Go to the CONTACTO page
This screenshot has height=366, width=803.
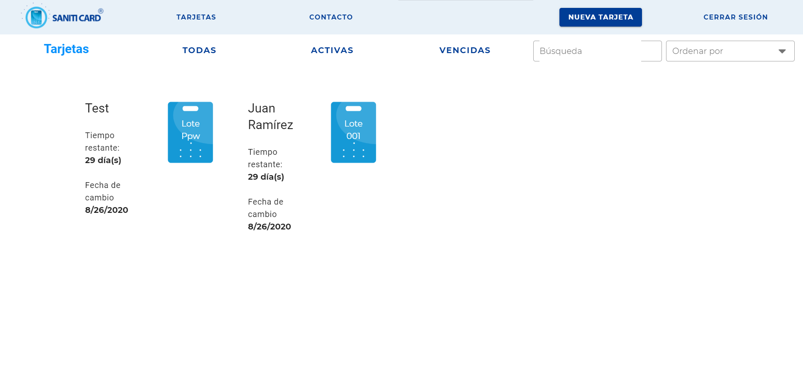click(x=331, y=17)
